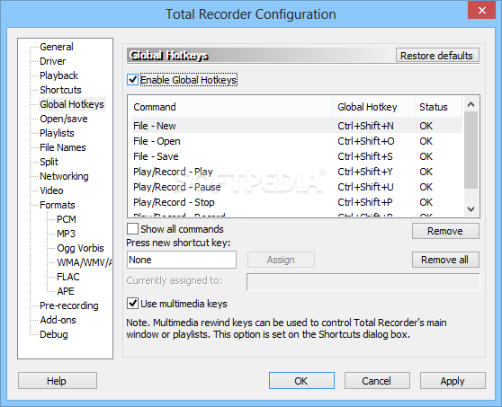Screen dimensions: 502x407
Task: Click the Help button
Action: [x=58, y=381]
